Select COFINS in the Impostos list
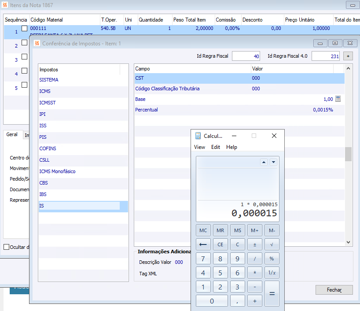This screenshot has width=360, height=311. coord(83,148)
